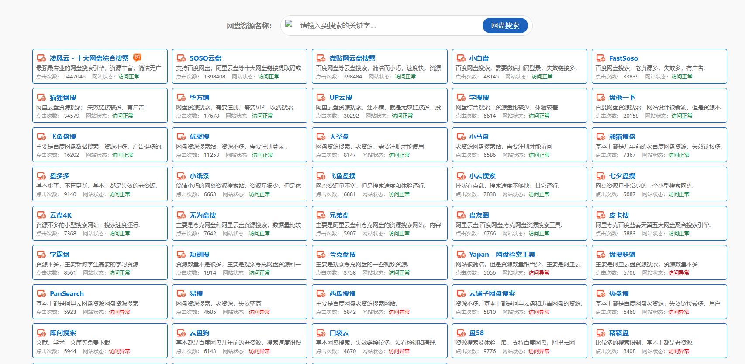Click the icon beside SOSO云盘
This screenshot has width=745, height=364.
[181, 58]
